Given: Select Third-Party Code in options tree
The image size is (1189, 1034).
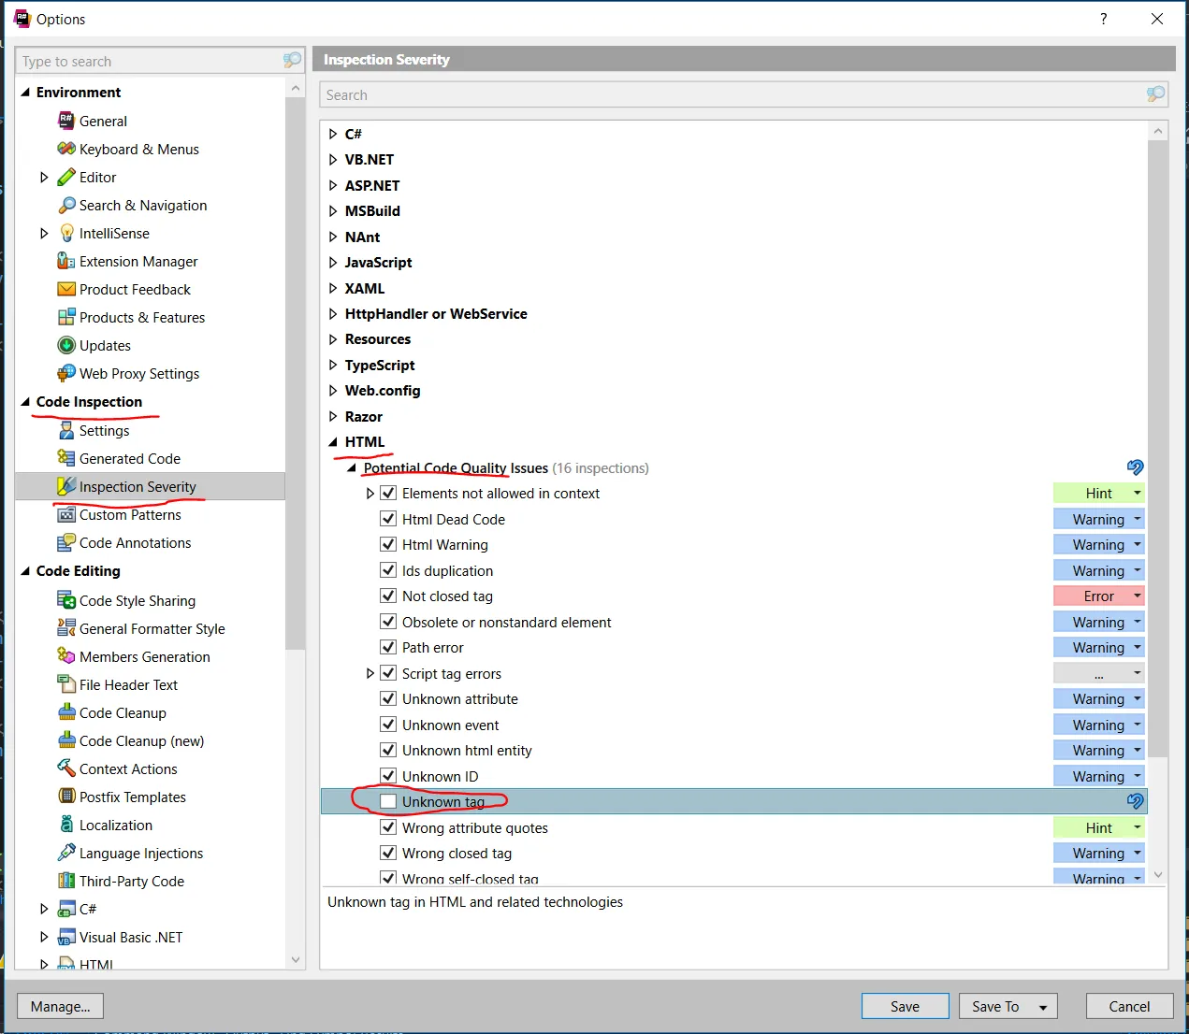Looking at the screenshot, I should pyautogui.click(x=132, y=881).
